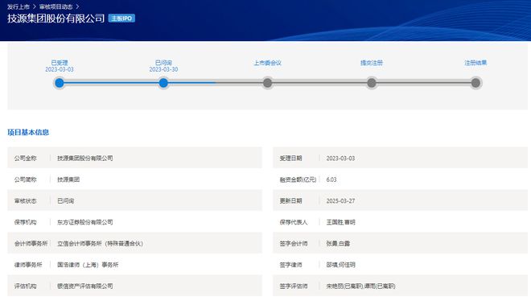Image resolution: width=531 pixels, height=297 pixels.
Task: Click the 上市委会议 timeline node
Action: (268, 83)
